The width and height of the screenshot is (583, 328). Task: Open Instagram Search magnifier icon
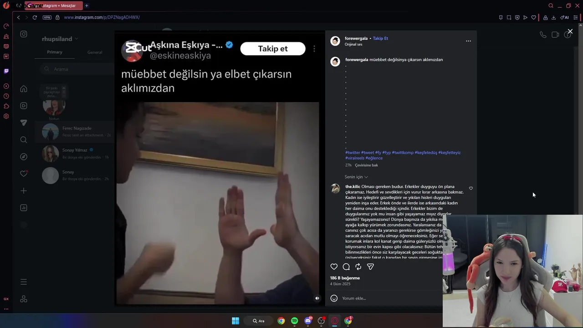pos(24,140)
